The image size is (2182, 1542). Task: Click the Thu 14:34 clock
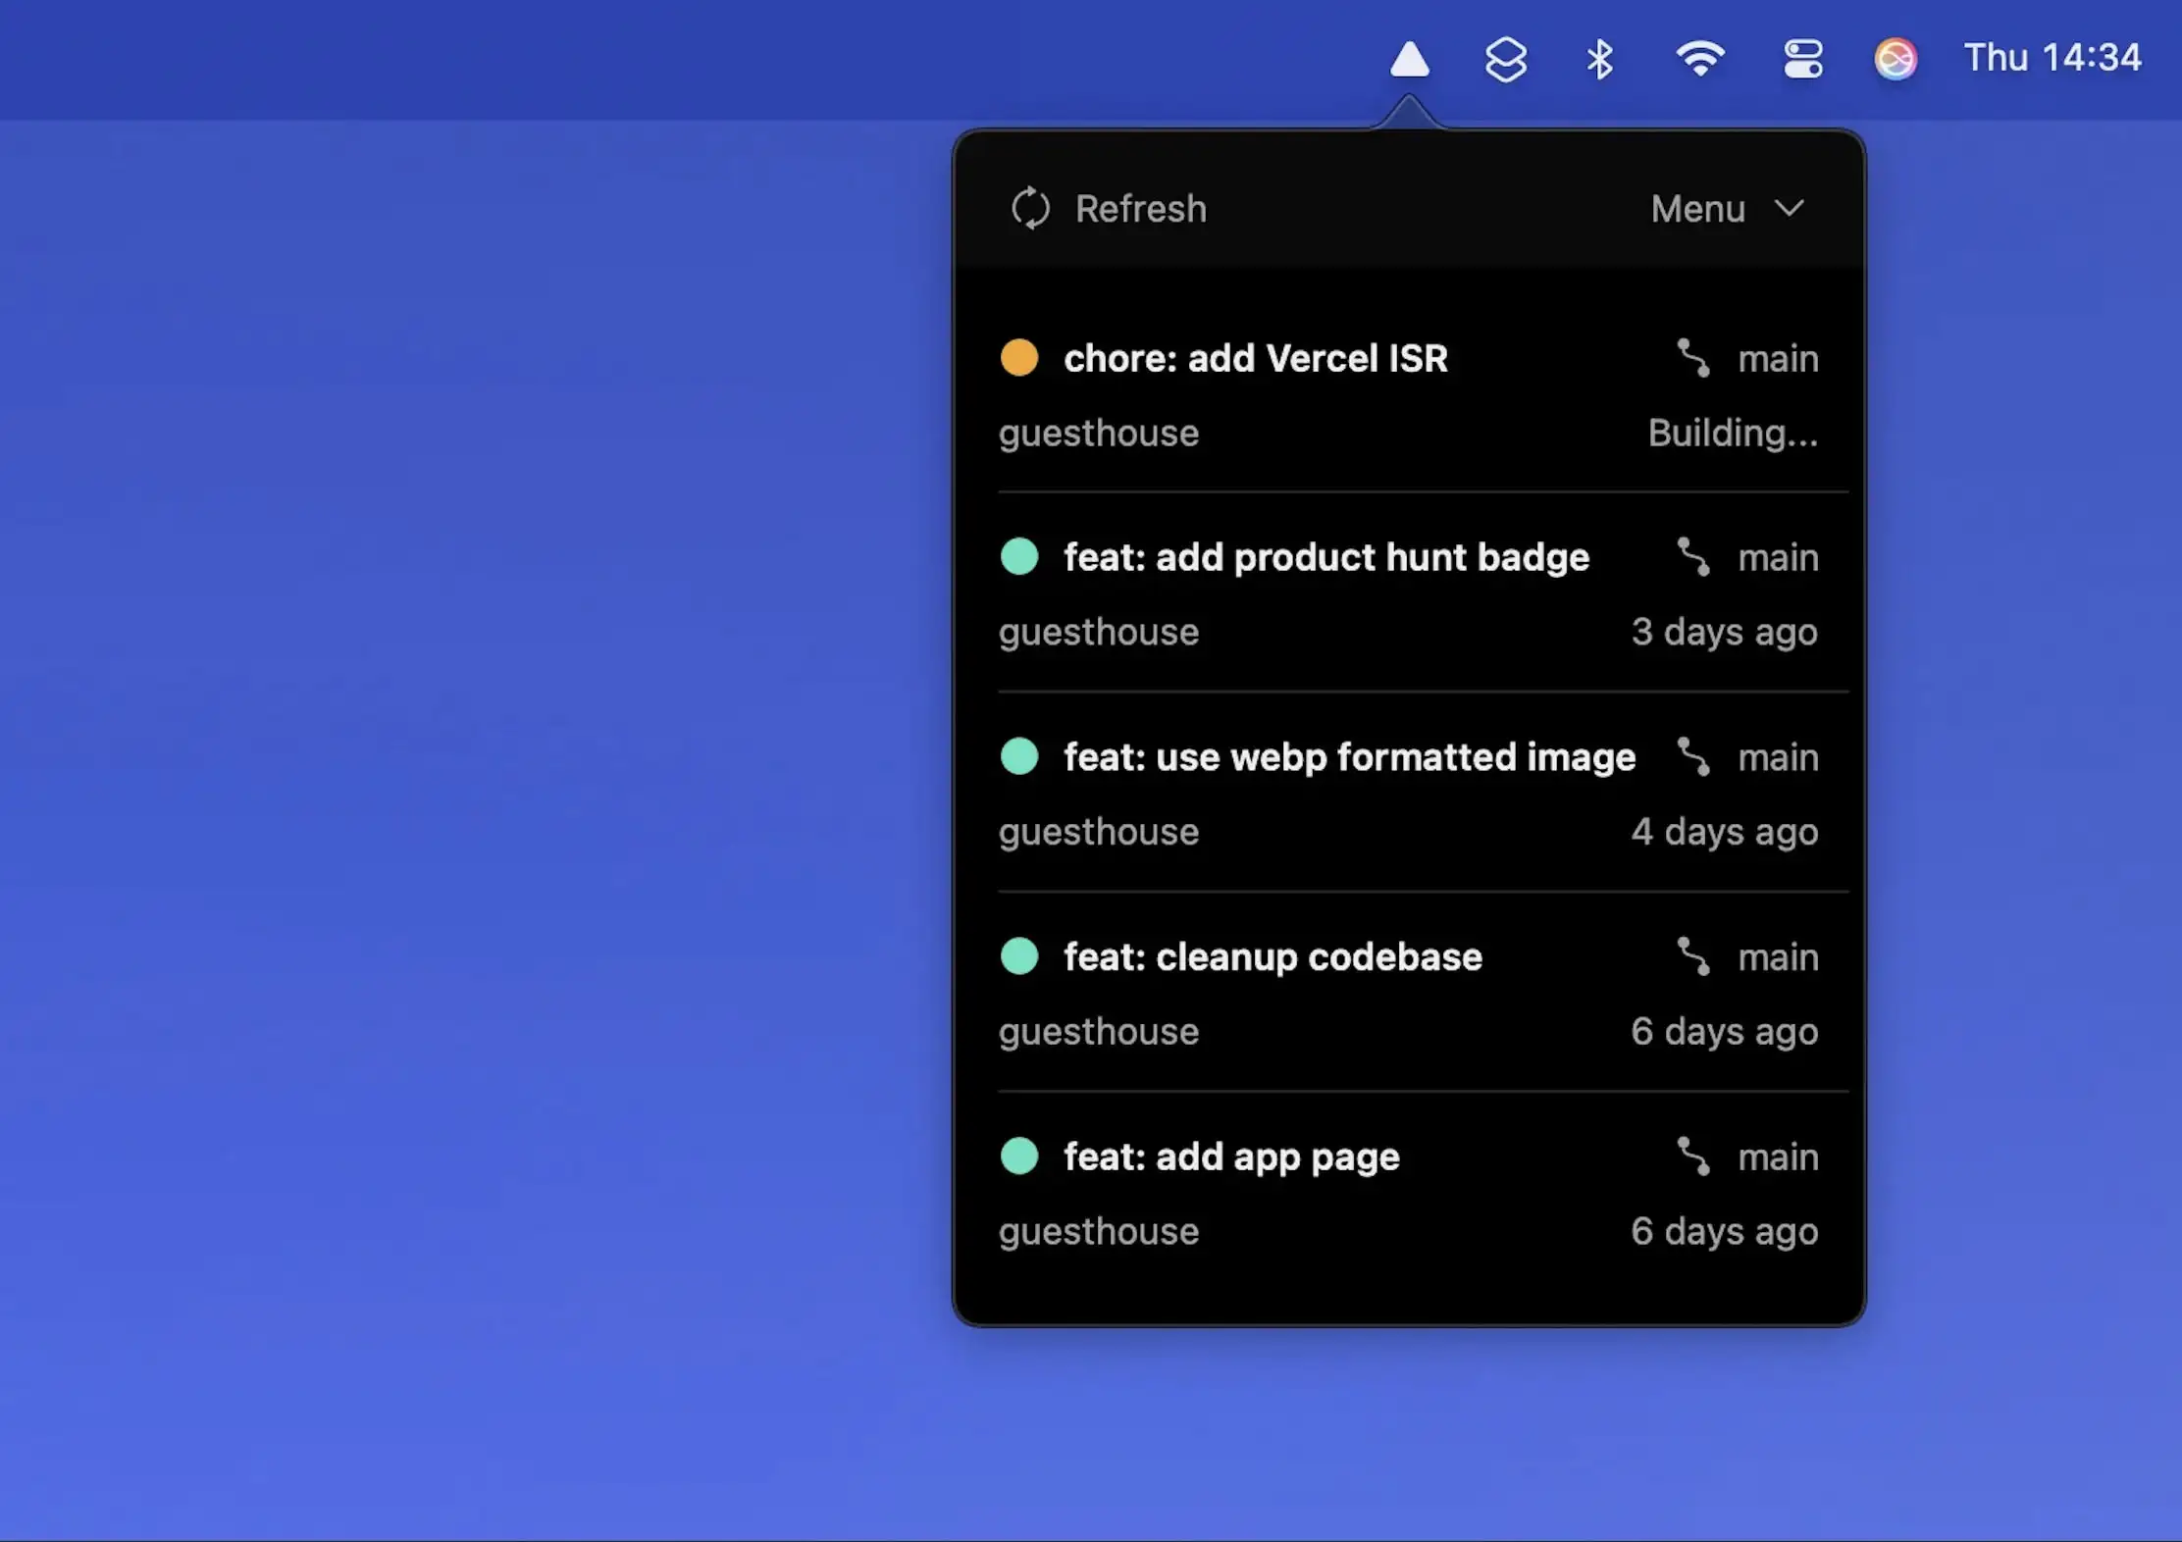point(2052,58)
